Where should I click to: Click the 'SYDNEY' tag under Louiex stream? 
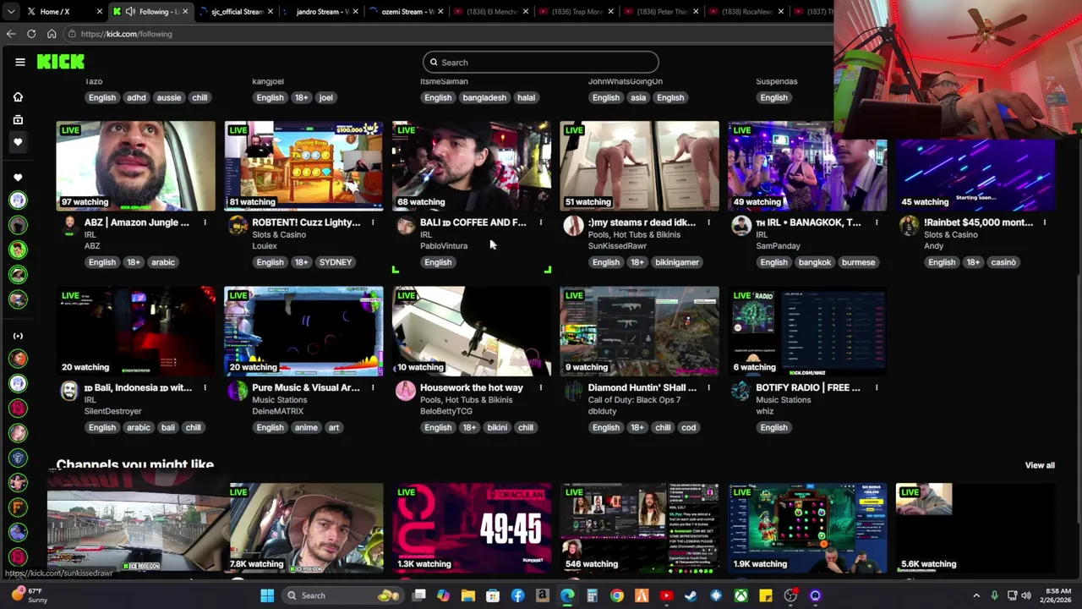pos(336,262)
